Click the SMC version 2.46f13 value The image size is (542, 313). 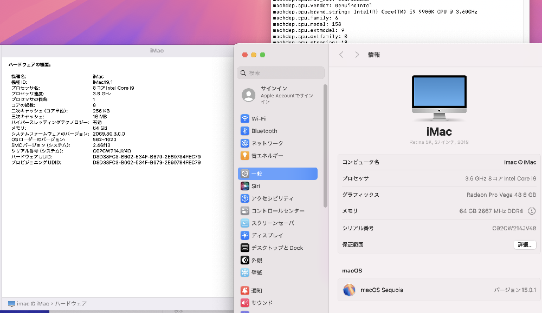tap(102, 145)
